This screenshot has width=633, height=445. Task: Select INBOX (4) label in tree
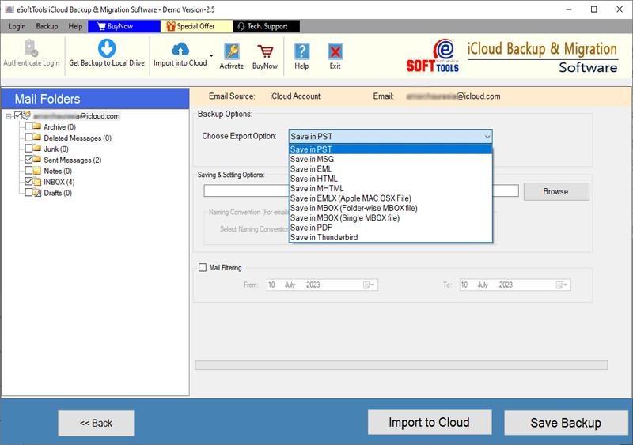[59, 182]
